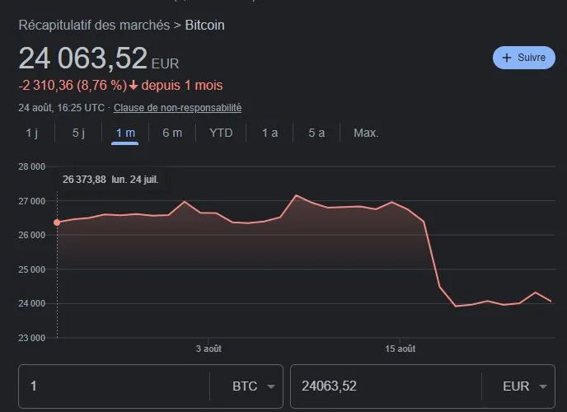Viewport: 567px width, 412px height.
Task: Switch to the 6 m range tab
Action: tap(172, 133)
